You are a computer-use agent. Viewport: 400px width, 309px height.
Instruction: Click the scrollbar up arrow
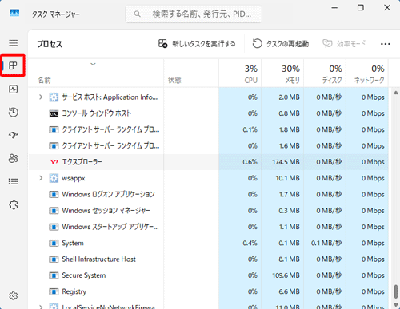tap(396, 93)
